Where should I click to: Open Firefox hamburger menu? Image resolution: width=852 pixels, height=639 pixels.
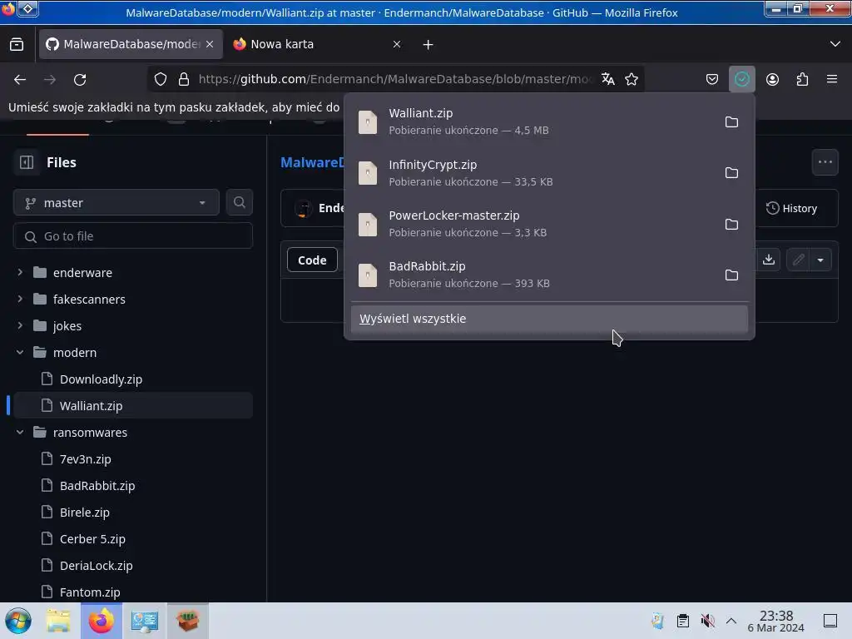[x=832, y=79]
